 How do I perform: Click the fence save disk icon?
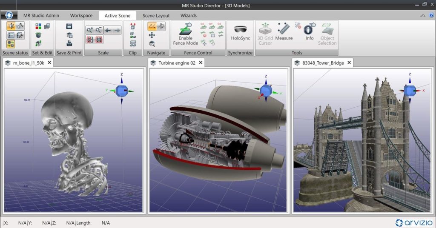212,34
